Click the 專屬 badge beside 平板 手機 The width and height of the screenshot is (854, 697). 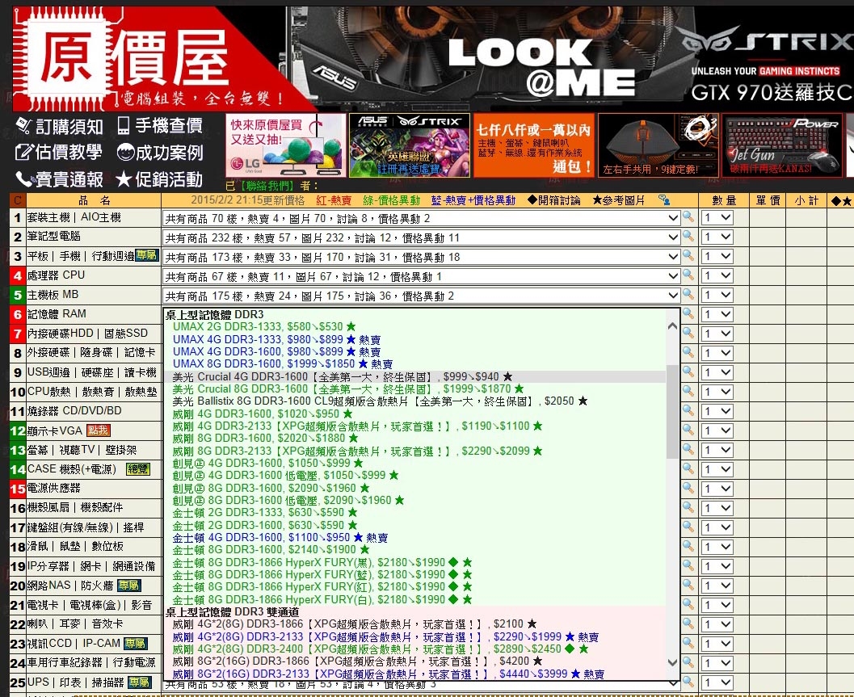(x=146, y=255)
